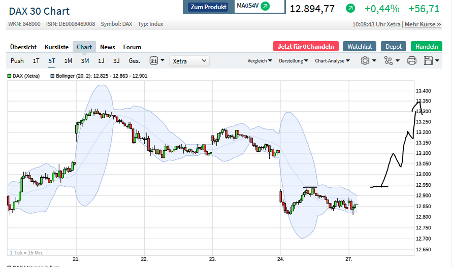
Task: Expand arrow beside the share icon
Action: point(398,60)
